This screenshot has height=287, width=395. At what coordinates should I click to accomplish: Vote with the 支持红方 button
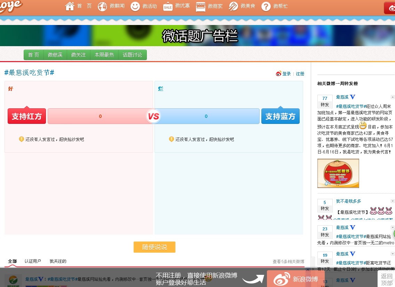tap(27, 116)
